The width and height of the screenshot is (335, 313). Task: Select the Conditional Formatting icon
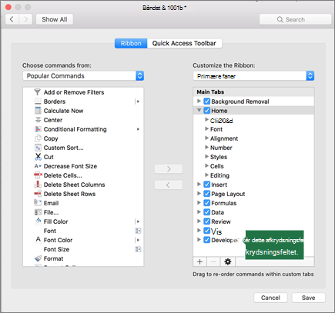click(x=38, y=129)
